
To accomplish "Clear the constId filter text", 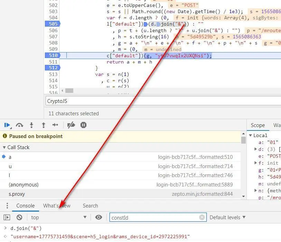I will click(x=202, y=217).
